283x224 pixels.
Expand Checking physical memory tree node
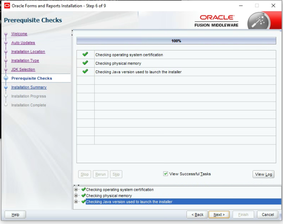pyautogui.click(x=76, y=196)
